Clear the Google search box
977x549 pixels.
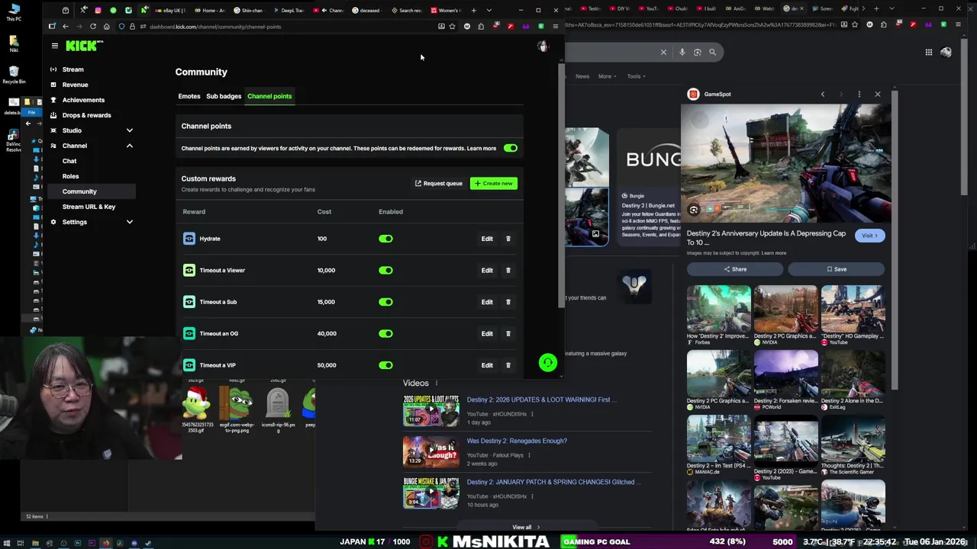(663, 52)
